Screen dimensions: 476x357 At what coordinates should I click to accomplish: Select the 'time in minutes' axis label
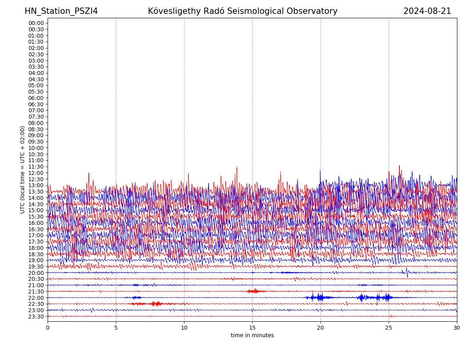[252, 335]
